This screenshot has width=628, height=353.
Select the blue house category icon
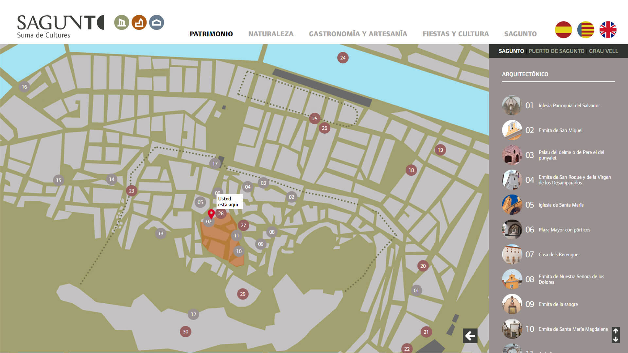point(157,23)
